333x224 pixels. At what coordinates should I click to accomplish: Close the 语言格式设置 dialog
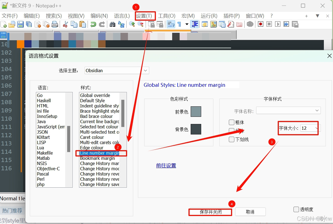(x=329, y=56)
